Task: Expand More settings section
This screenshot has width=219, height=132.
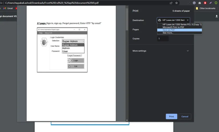Action: [160, 51]
